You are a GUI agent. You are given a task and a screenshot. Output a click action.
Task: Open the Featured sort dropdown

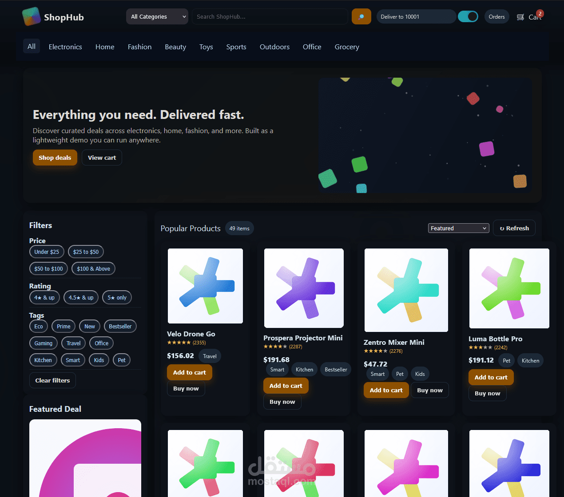[459, 228]
